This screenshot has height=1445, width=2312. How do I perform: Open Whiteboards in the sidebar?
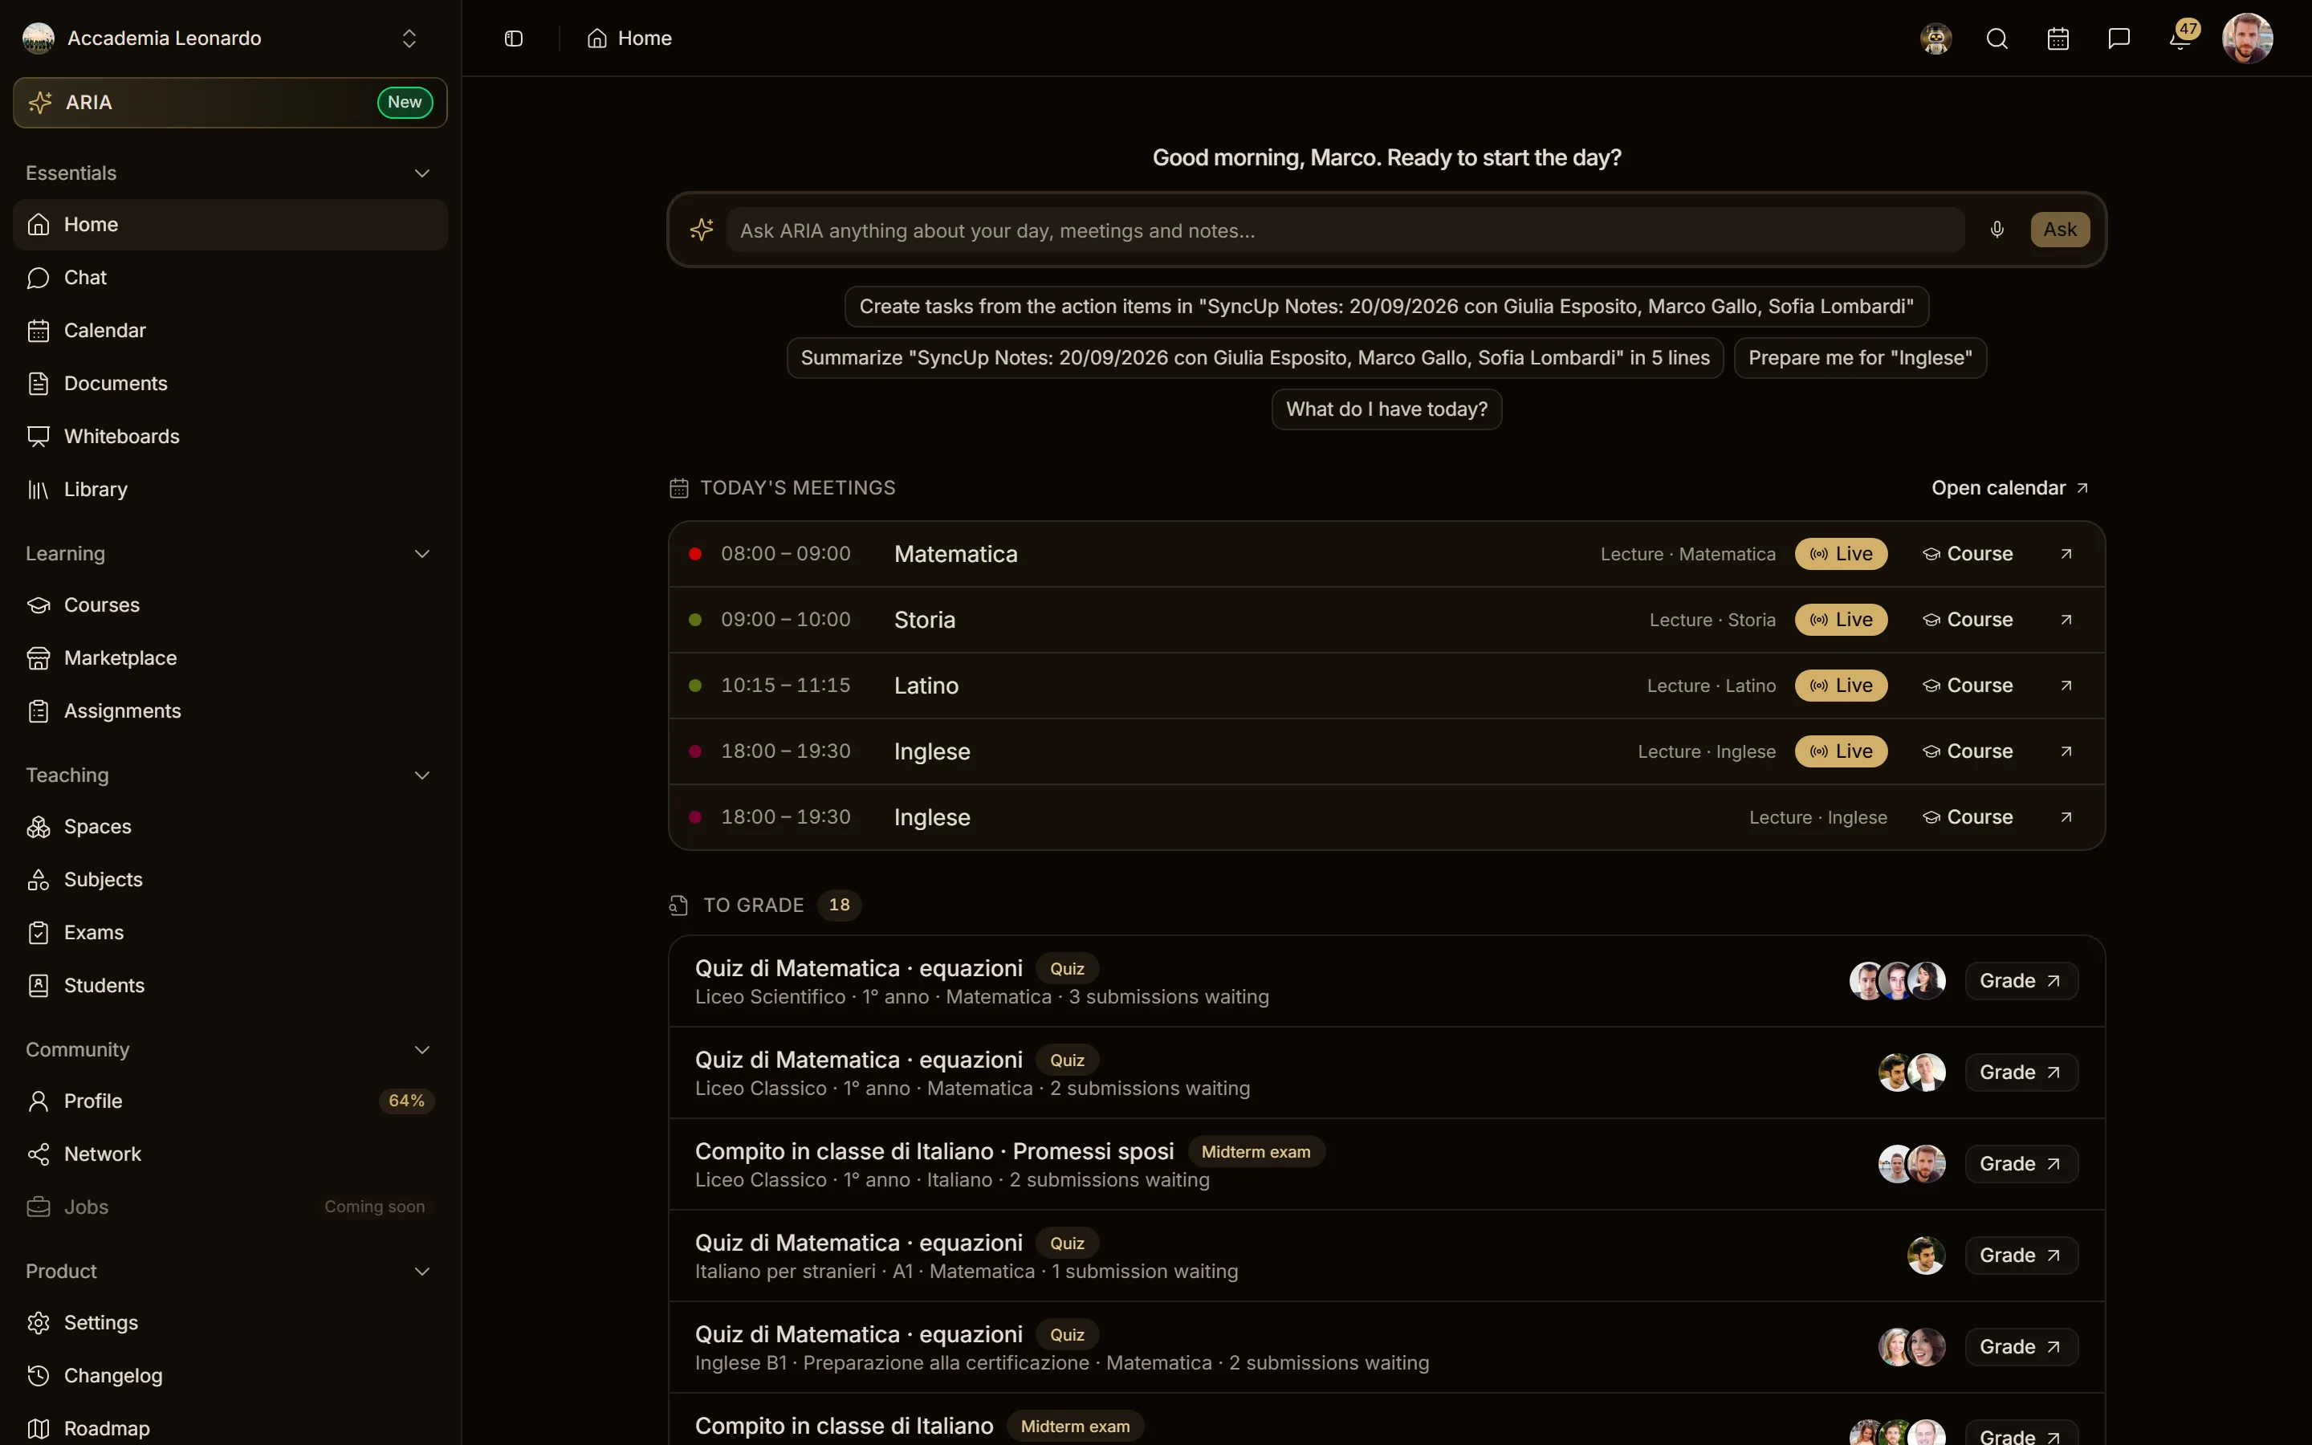[x=230, y=436]
